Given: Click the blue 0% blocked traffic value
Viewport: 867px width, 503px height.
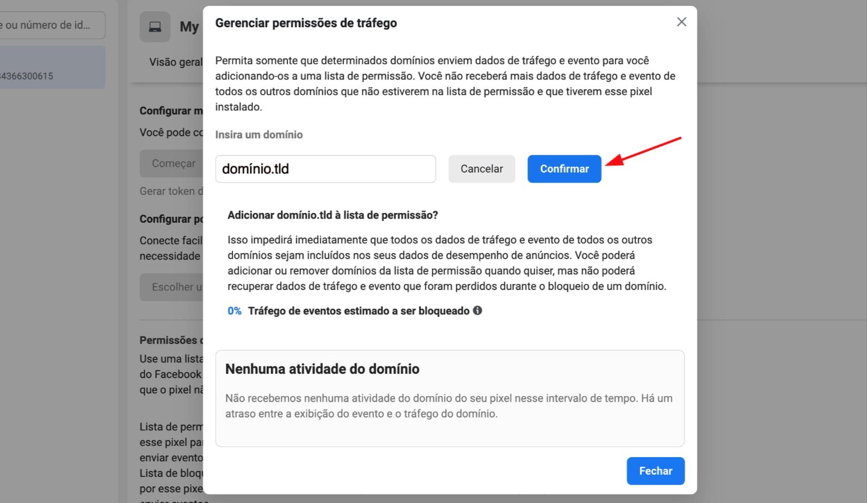Looking at the screenshot, I should tap(234, 311).
